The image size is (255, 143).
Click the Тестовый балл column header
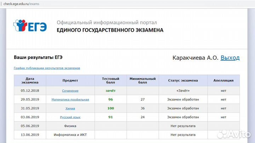click(110, 81)
